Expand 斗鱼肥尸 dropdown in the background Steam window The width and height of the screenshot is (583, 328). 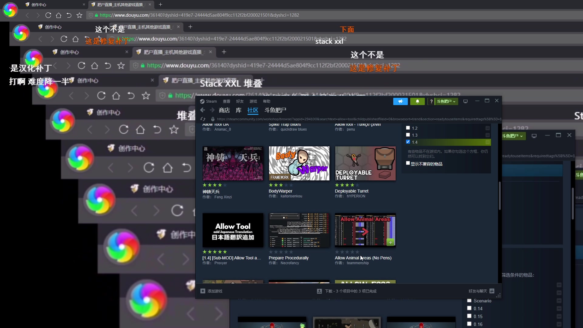[x=513, y=136]
